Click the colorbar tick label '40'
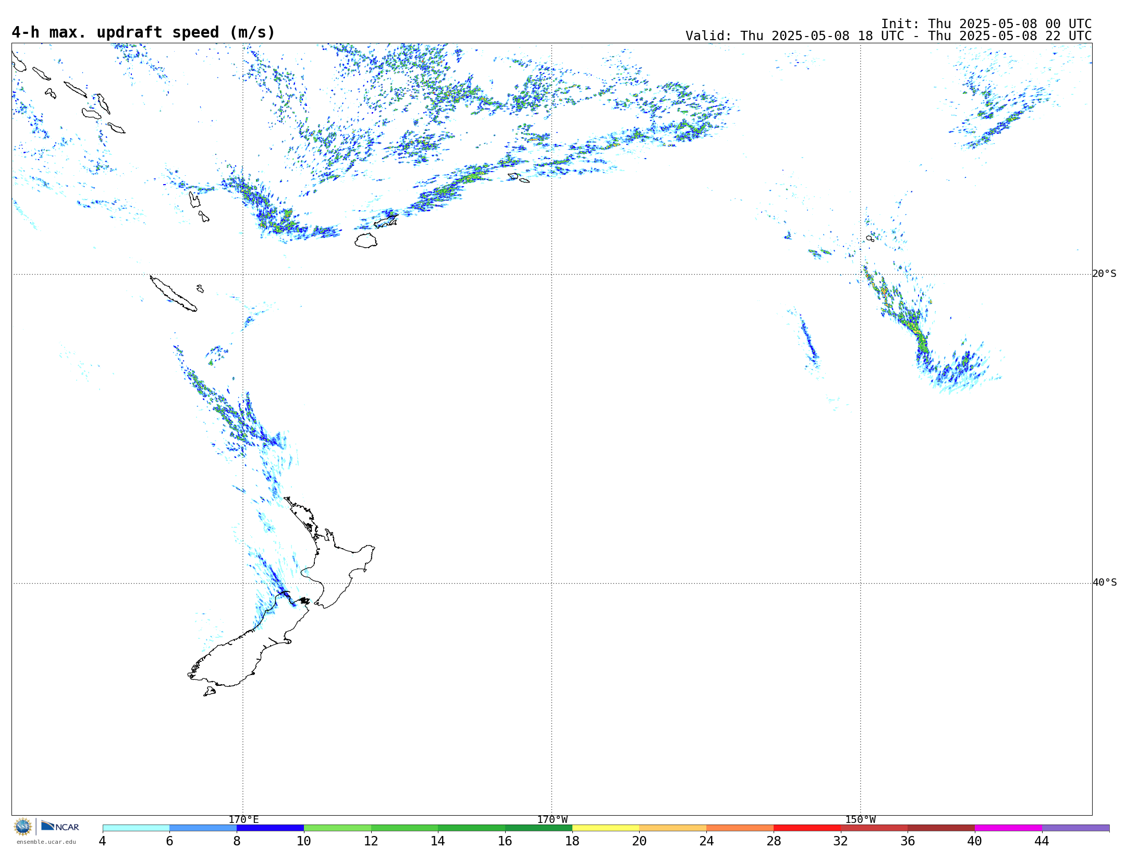The image size is (1126, 848). [x=975, y=841]
